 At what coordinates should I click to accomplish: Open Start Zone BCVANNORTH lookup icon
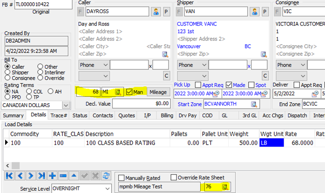[254, 104]
